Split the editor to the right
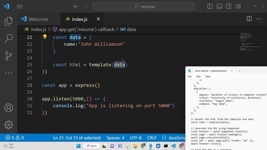 click(249, 19)
